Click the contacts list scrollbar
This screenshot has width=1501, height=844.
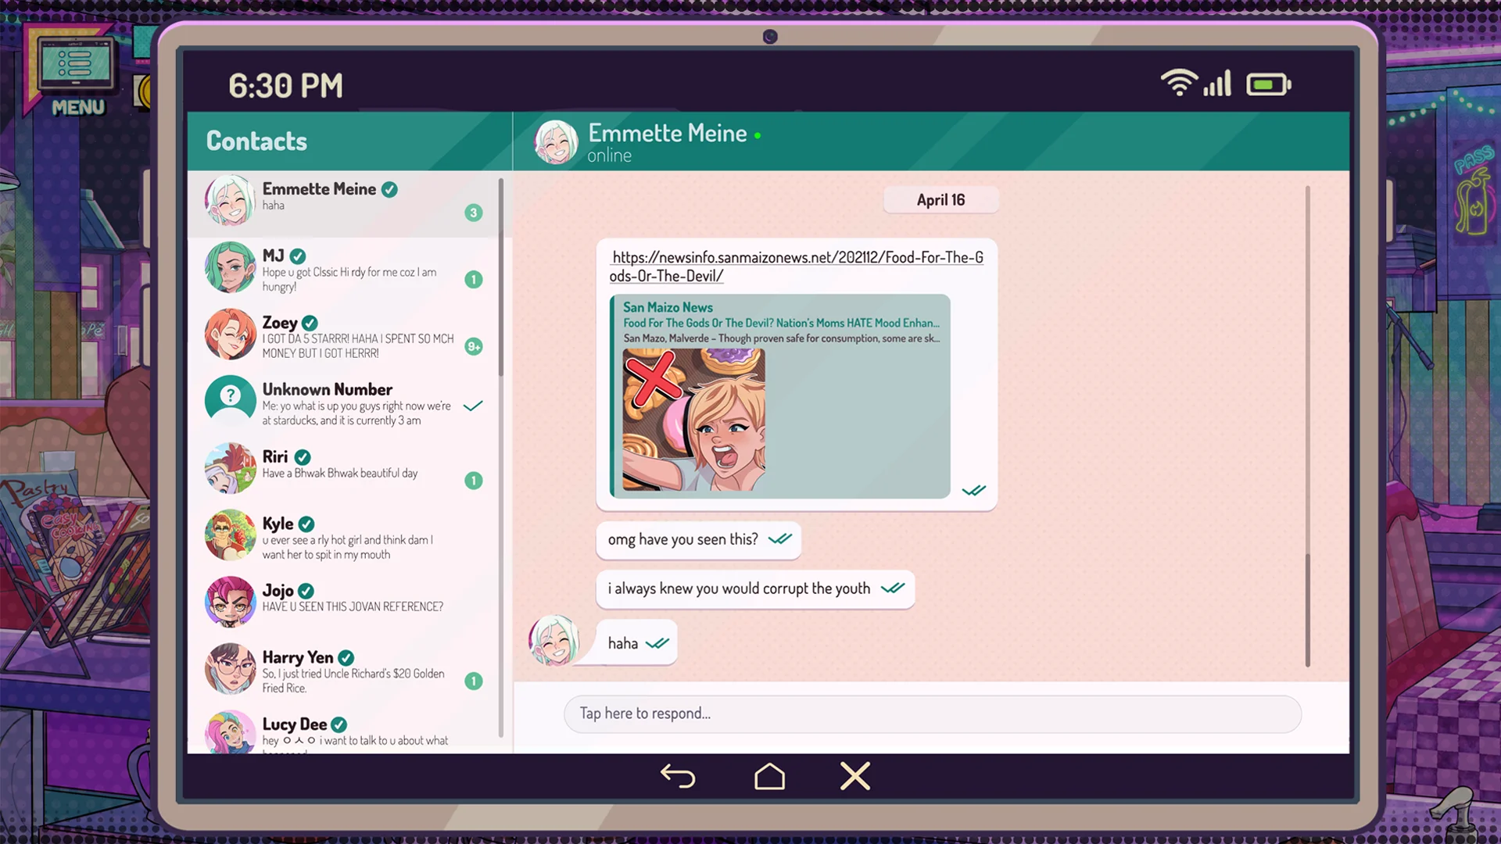coord(500,277)
